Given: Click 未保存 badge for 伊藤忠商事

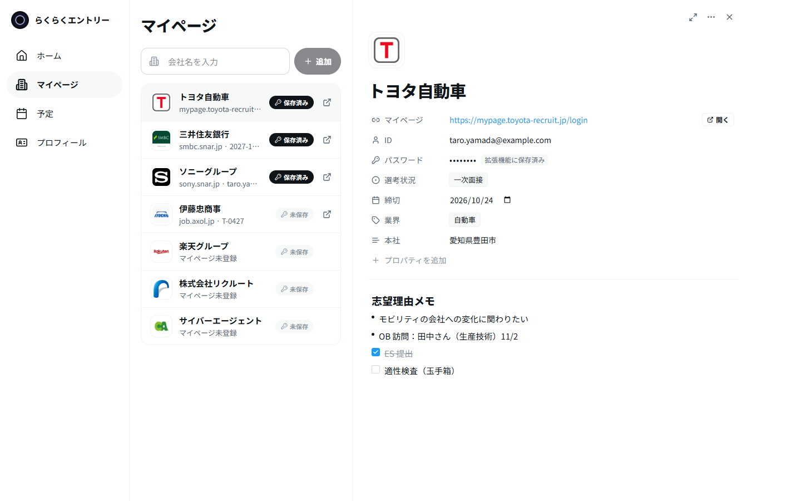Looking at the screenshot, I should (x=294, y=214).
